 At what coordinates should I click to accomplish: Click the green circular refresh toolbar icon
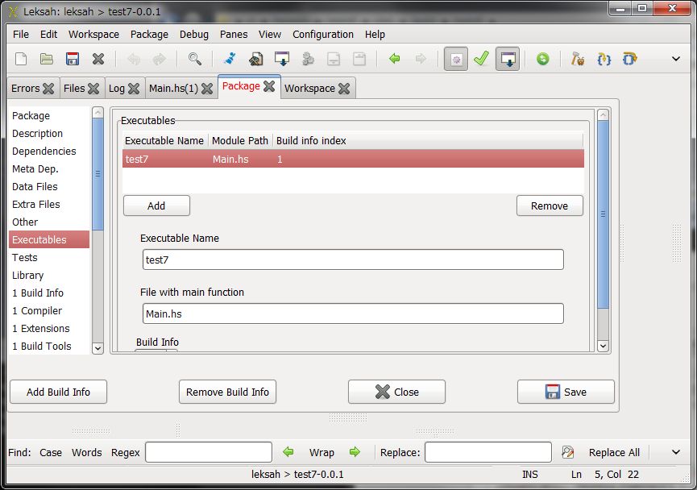(543, 59)
